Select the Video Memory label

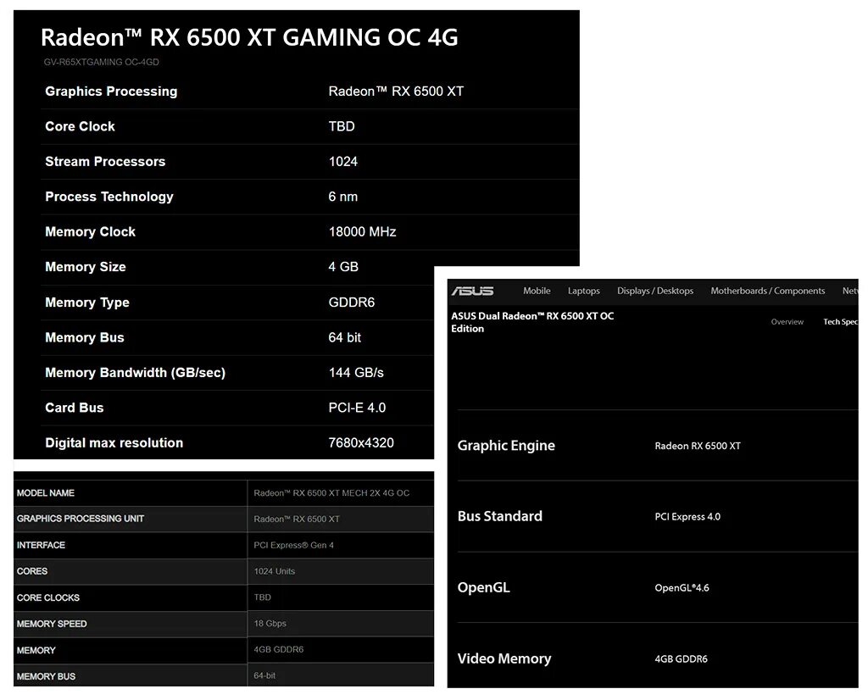click(x=504, y=658)
